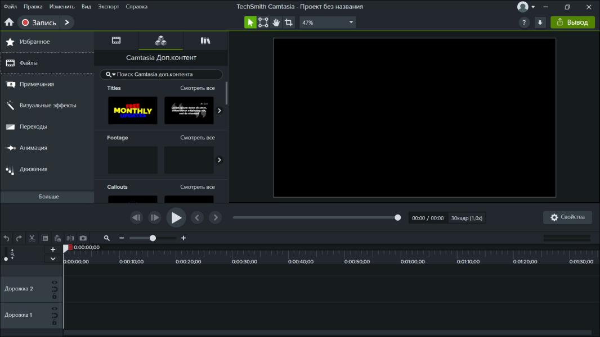Toggle visibility eye on Дорожка 2
This screenshot has width=600, height=337.
[x=55, y=283]
